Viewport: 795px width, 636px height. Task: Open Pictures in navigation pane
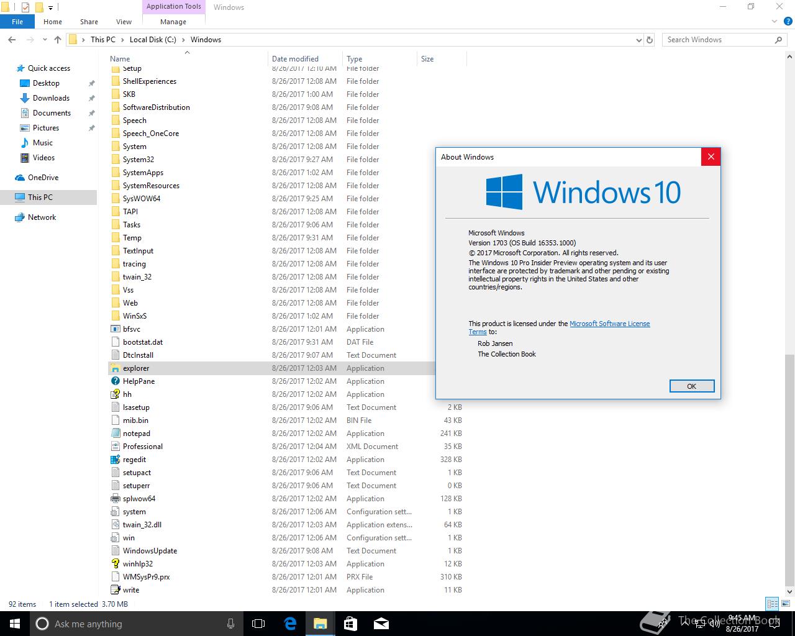tap(46, 128)
